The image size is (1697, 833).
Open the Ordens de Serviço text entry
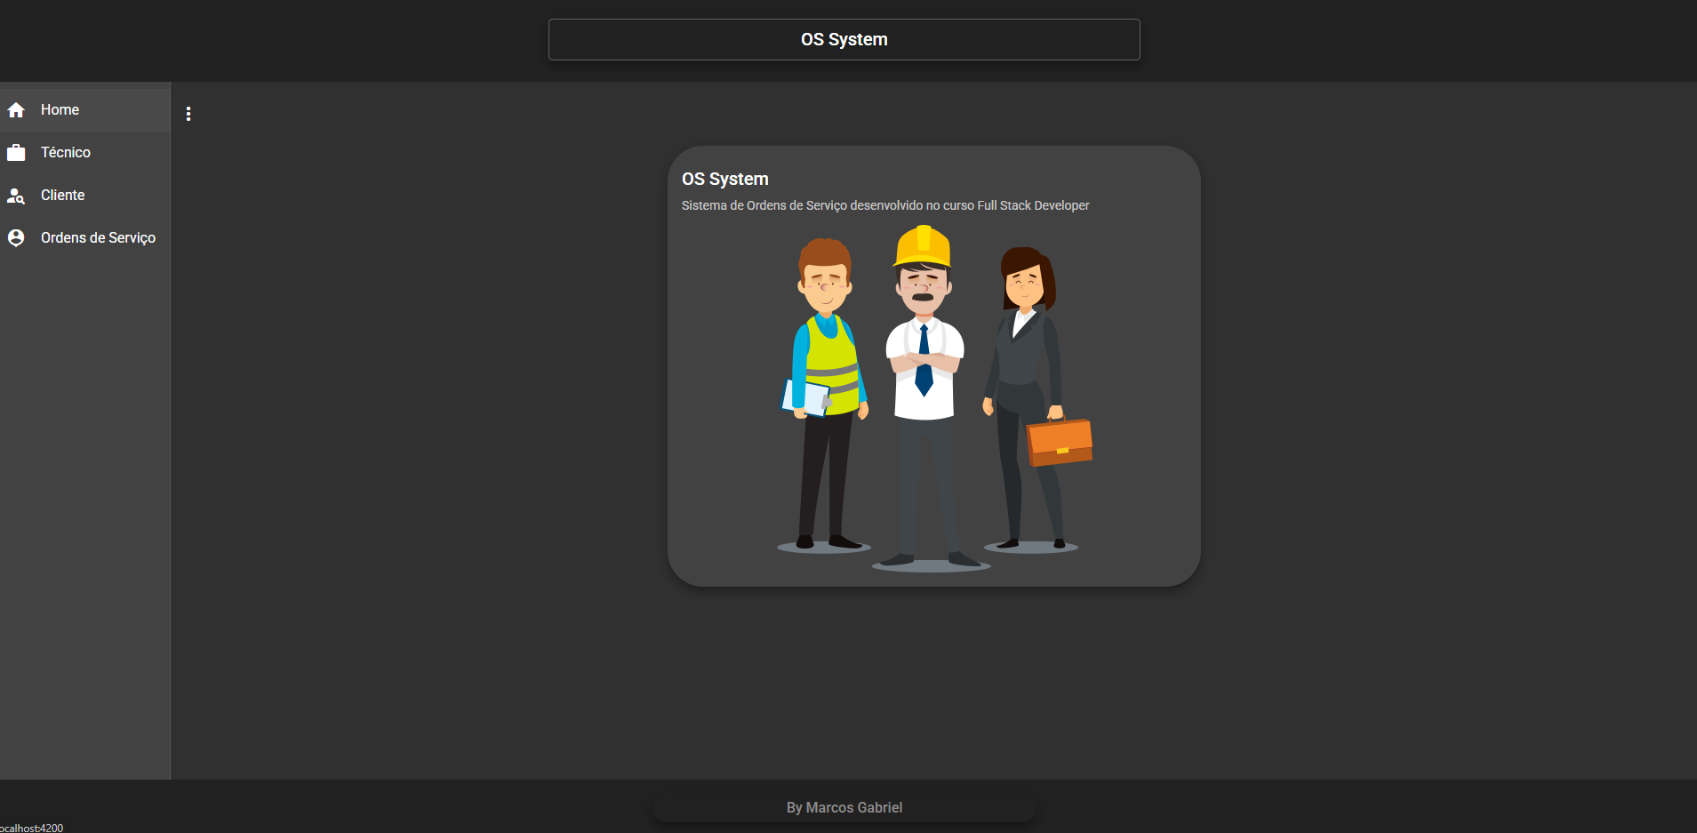point(98,238)
